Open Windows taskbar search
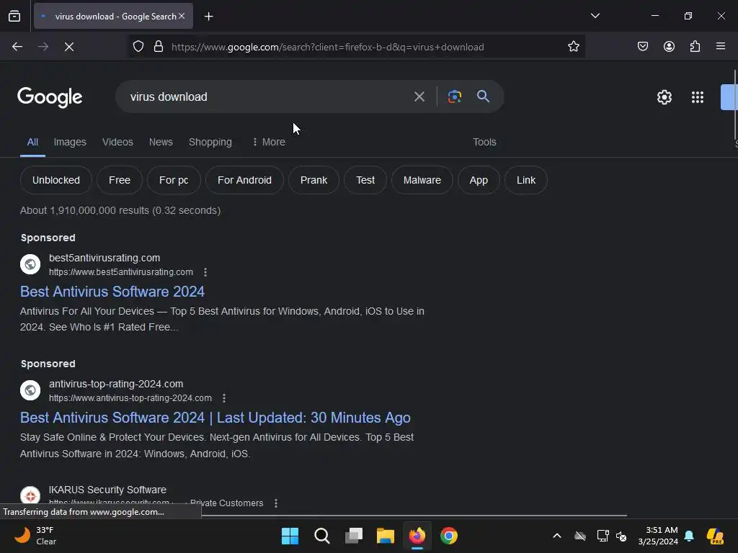 (x=322, y=536)
